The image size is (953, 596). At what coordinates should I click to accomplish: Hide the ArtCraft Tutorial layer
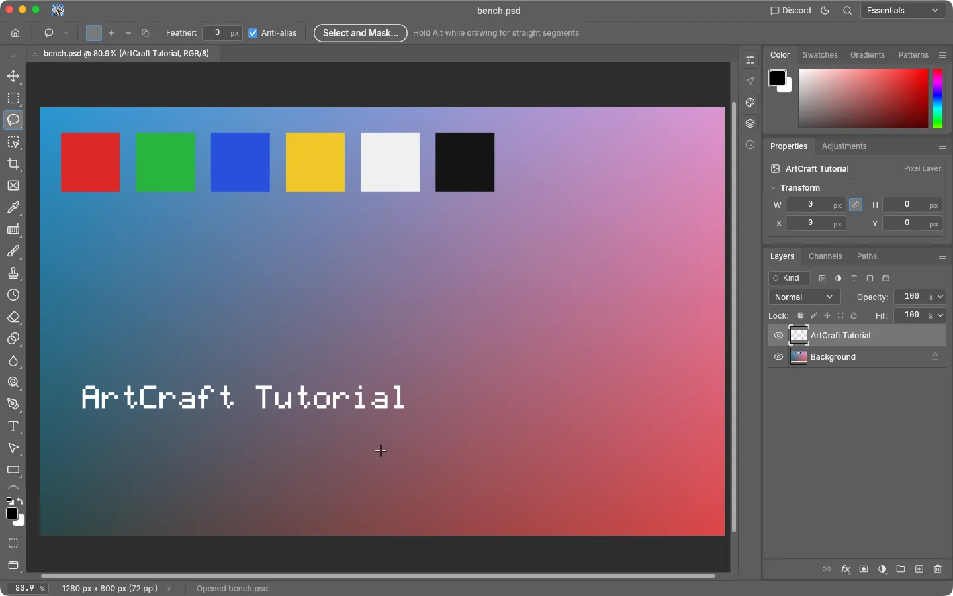(778, 336)
